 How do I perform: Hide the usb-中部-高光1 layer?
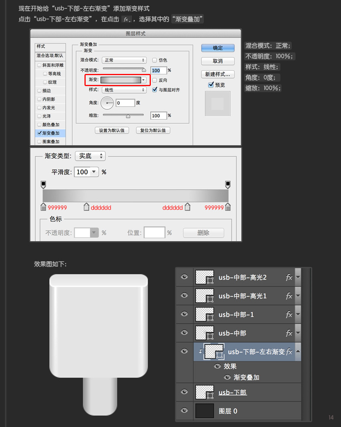tap(184, 295)
